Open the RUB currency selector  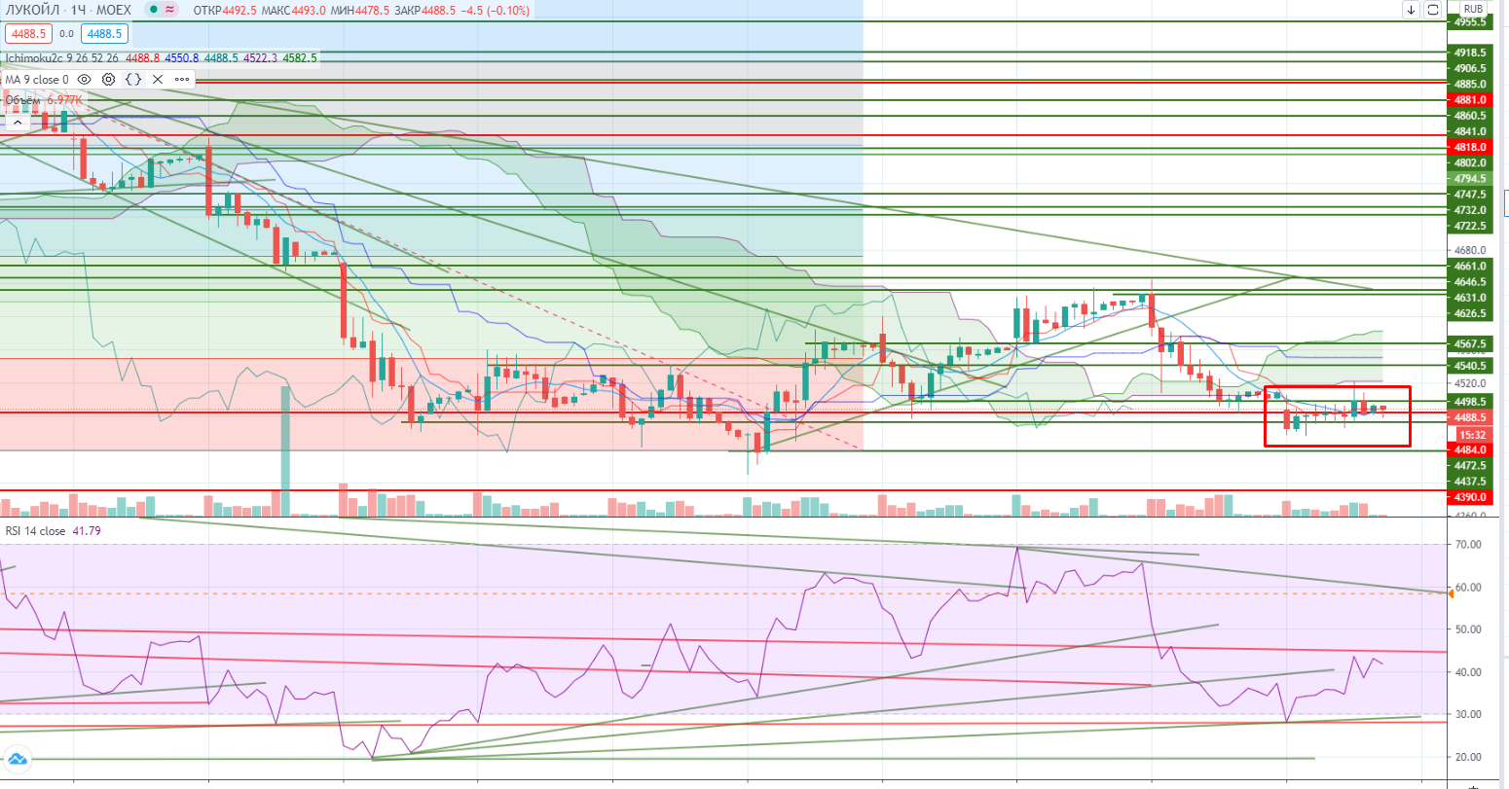coord(1473,9)
